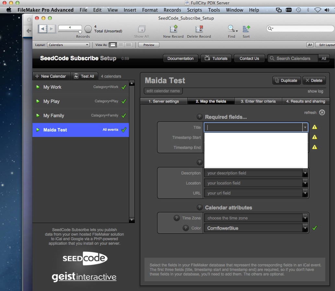Select the Maida Test calendar row
The width and height of the screenshot is (335, 291).
point(81,130)
